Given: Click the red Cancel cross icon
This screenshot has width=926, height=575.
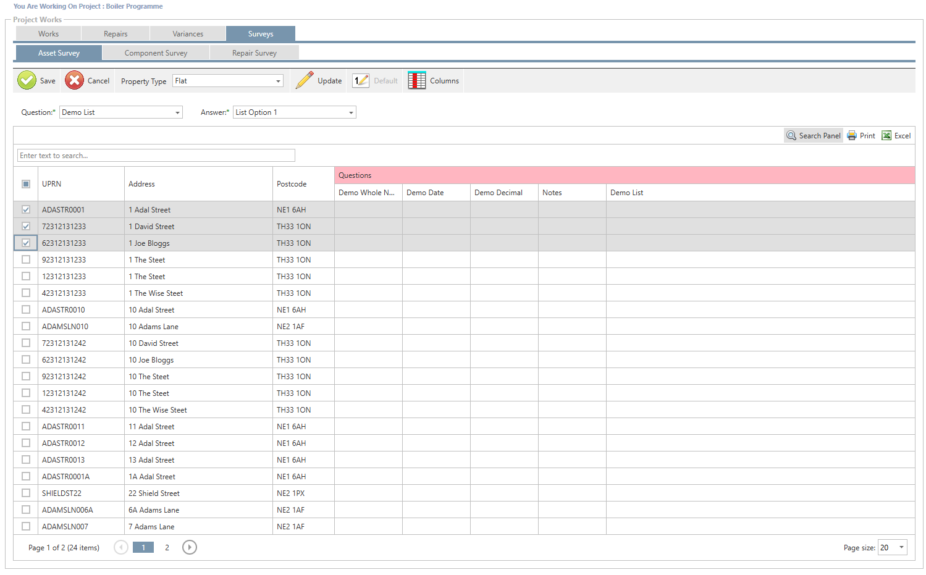Looking at the screenshot, I should (74, 80).
